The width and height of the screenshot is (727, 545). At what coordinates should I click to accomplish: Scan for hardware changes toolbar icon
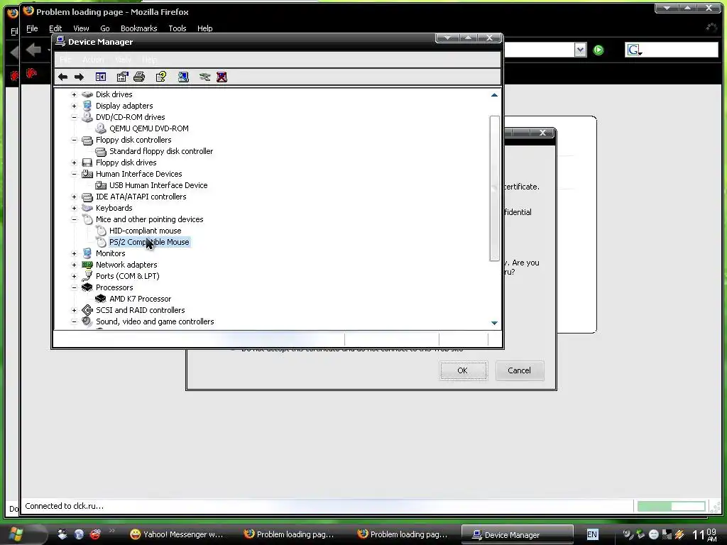(x=184, y=77)
